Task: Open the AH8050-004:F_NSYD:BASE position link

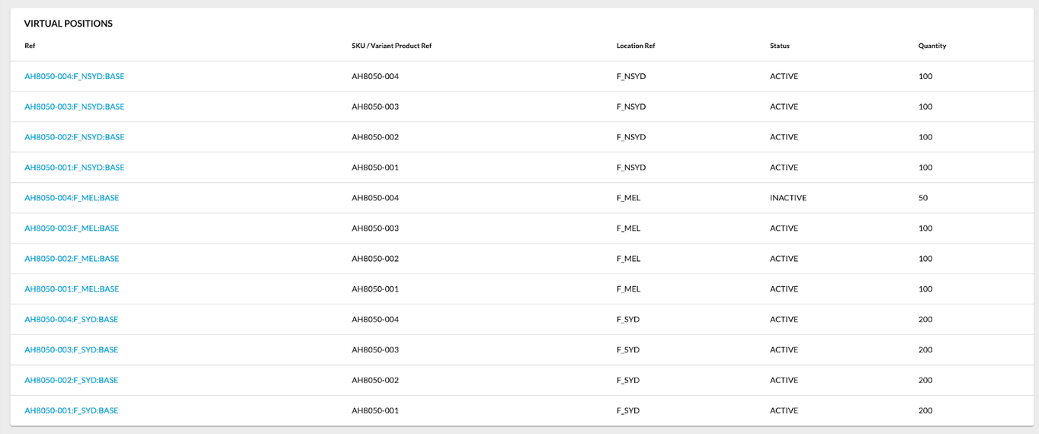Action: 74,76
